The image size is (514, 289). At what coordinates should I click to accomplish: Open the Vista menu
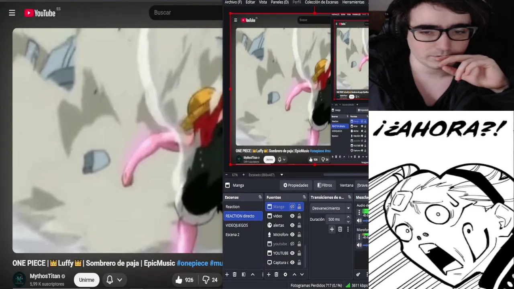point(263,2)
